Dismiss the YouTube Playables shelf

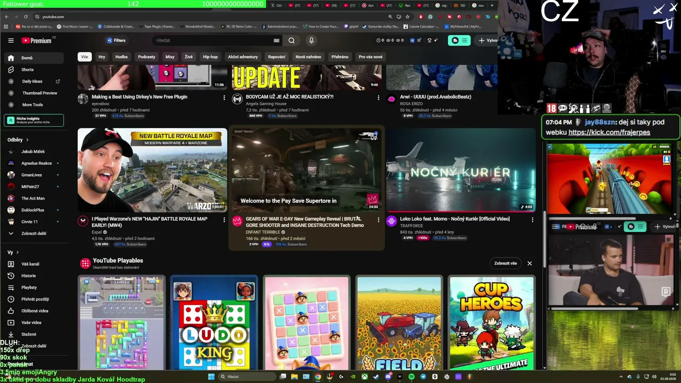(x=529, y=263)
